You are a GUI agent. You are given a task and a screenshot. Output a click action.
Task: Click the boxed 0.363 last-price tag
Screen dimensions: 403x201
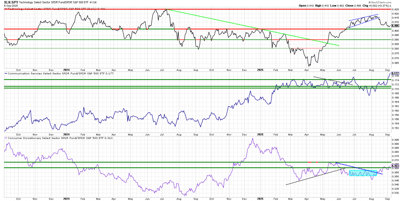coord(395,166)
